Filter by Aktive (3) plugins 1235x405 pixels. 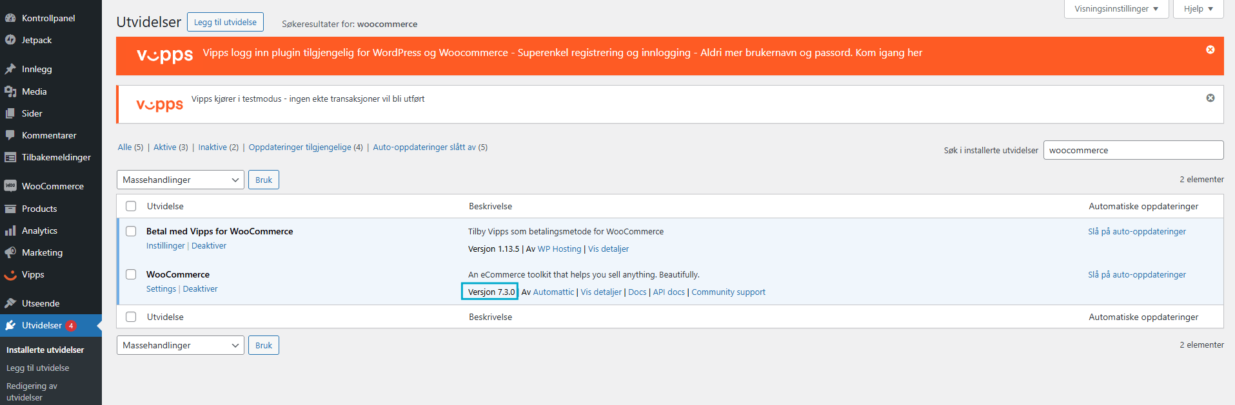tap(171, 147)
